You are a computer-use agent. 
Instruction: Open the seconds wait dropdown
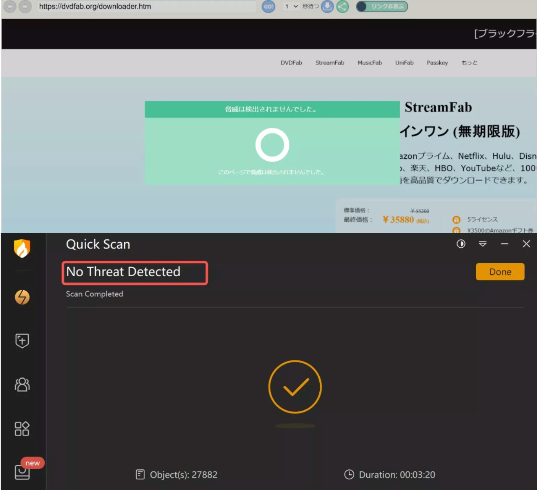coord(291,6)
